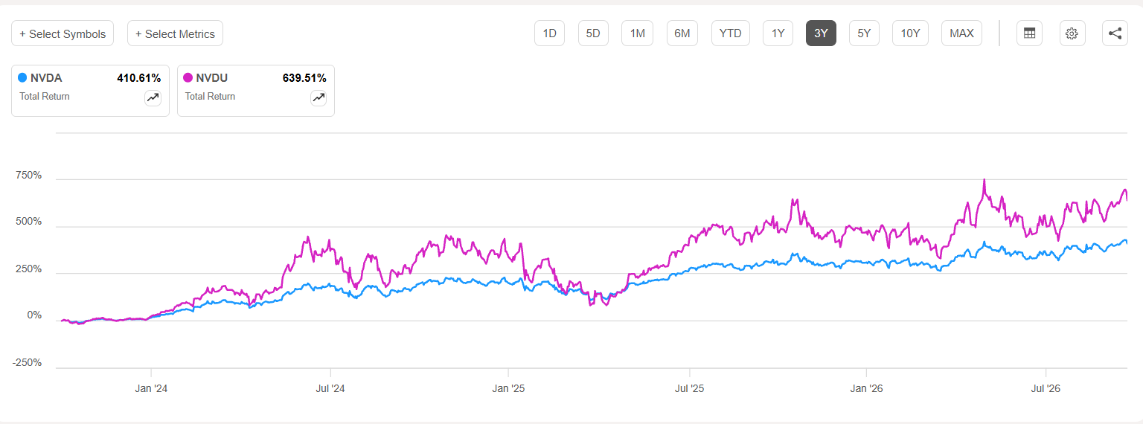
Task: Click NVDA trend arrow icon
Action: point(153,97)
